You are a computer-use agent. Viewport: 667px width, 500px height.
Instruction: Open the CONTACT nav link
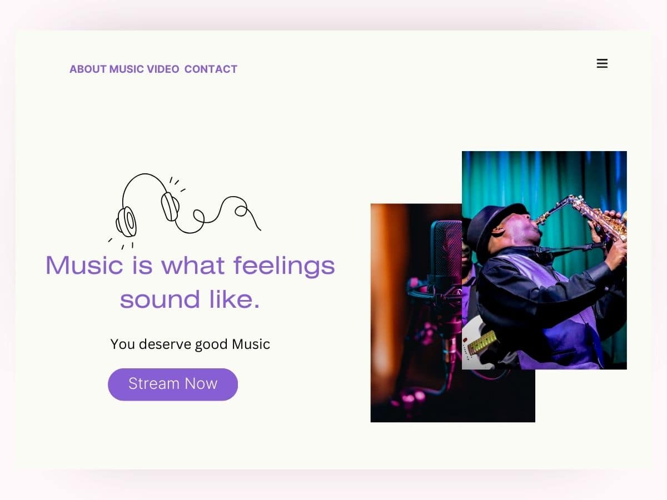click(211, 69)
